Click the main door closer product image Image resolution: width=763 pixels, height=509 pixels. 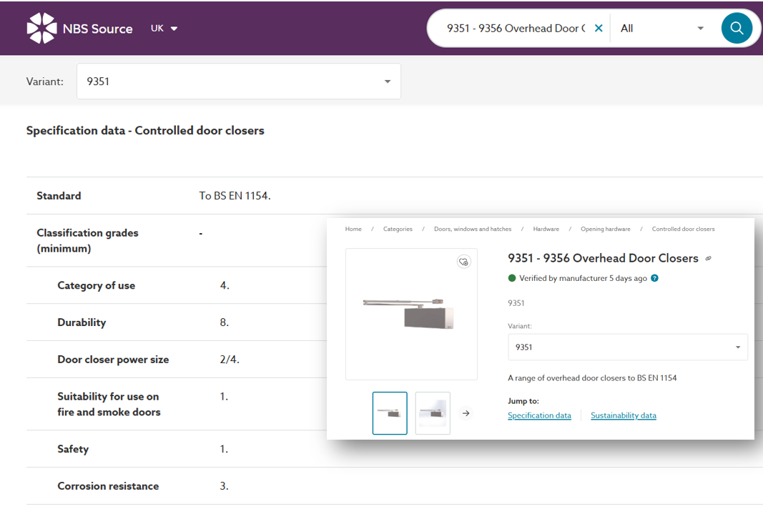[x=411, y=314]
